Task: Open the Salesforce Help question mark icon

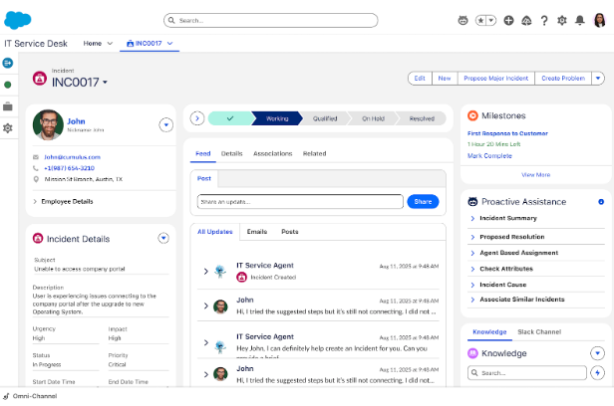Action: point(544,20)
